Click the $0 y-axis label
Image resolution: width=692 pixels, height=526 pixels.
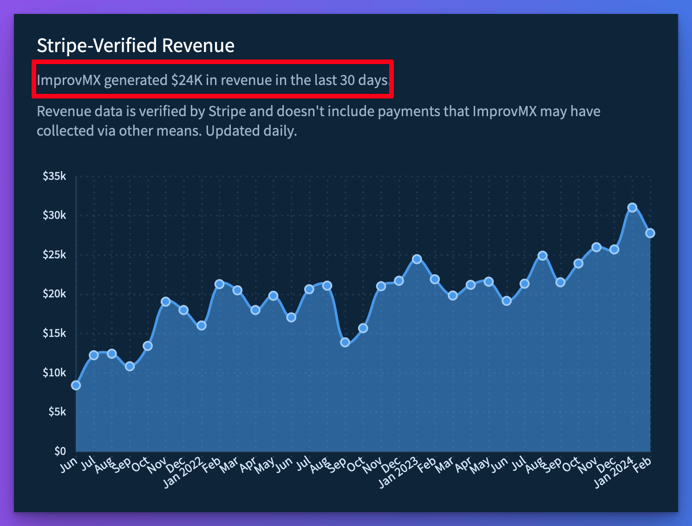point(60,451)
